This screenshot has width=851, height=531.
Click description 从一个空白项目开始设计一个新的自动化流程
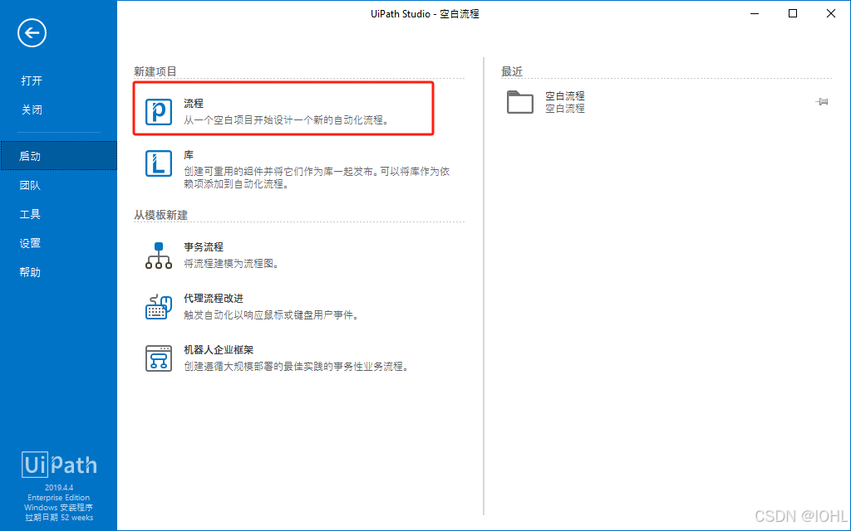(287, 120)
